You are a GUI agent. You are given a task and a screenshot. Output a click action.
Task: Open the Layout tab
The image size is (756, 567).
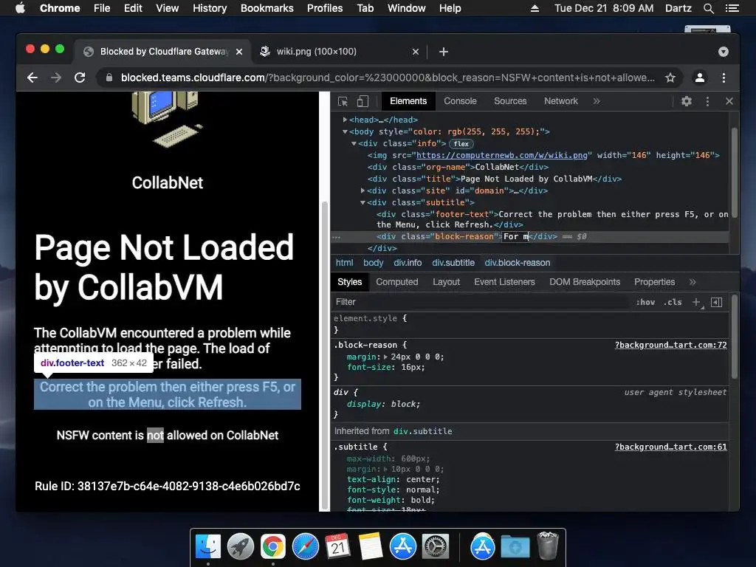446,282
